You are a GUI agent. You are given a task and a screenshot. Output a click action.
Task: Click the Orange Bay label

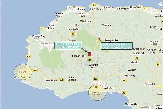(39, 36)
